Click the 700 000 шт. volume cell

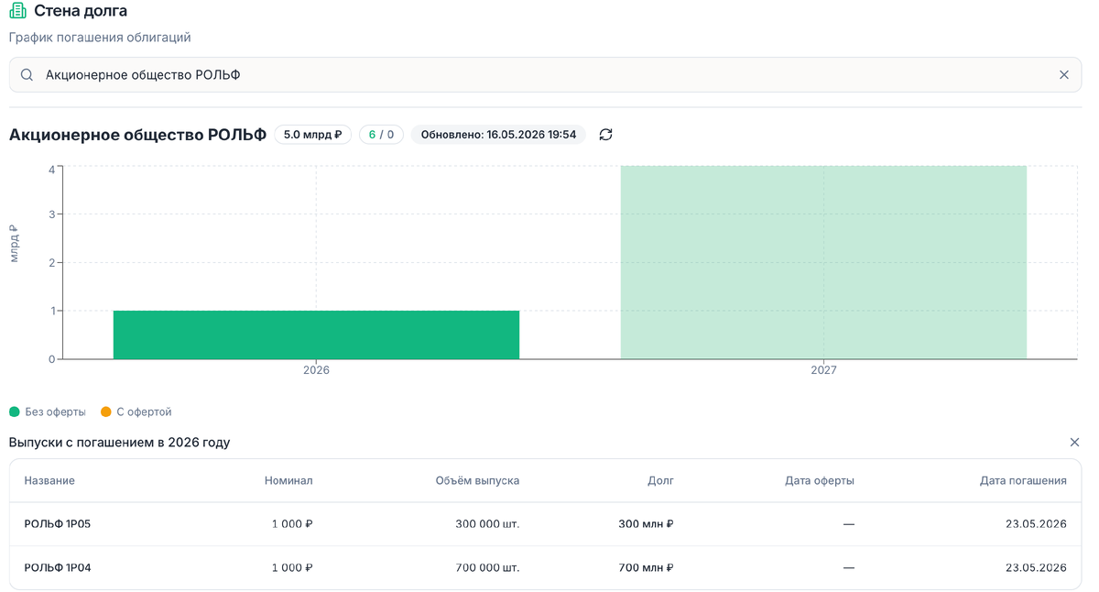[487, 568]
